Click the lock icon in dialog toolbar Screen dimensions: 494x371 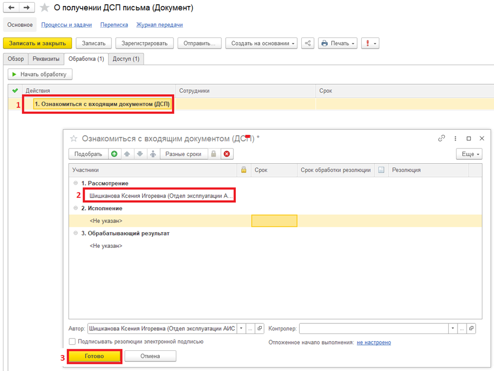click(214, 154)
